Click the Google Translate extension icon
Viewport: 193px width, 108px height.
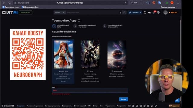tap(160, 3)
